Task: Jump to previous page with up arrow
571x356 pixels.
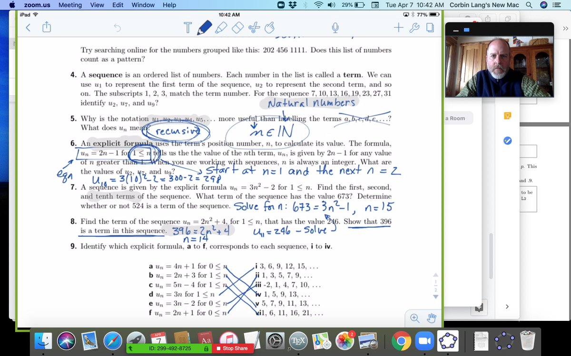Action: tap(435, 275)
